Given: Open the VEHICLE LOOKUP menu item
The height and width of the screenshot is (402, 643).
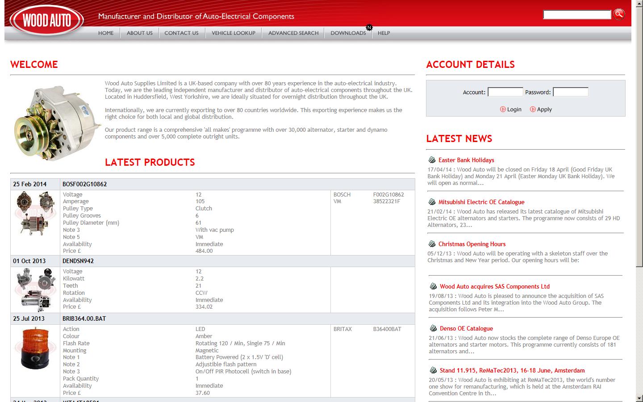Looking at the screenshot, I should 233,33.
